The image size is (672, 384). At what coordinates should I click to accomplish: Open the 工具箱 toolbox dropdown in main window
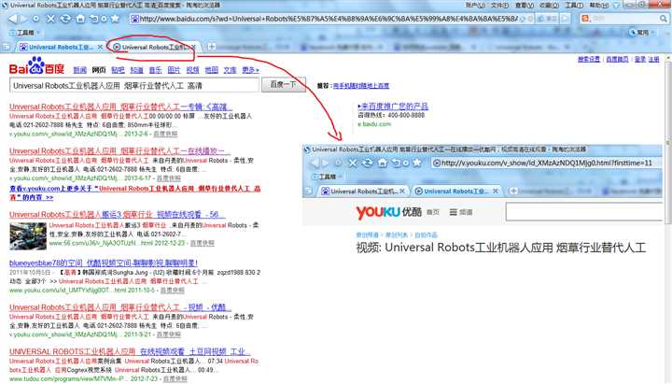tap(25, 33)
